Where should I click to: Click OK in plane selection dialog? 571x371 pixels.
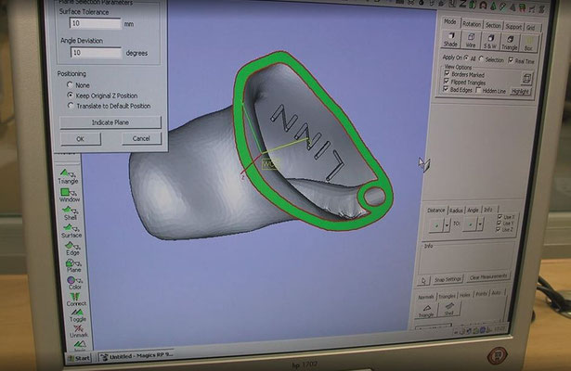(80, 138)
